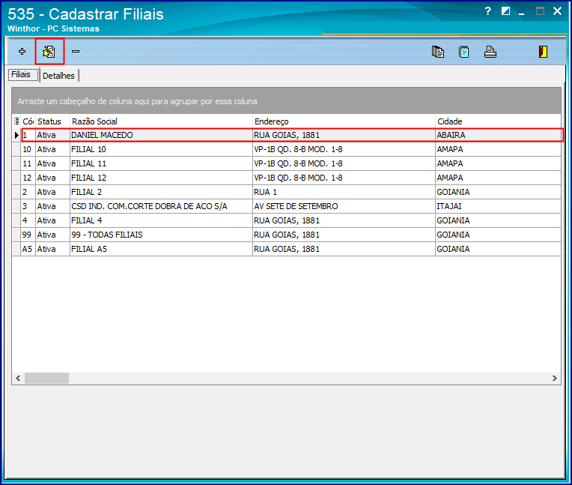Select the FILIAL A5 cell
This screenshot has width=572, height=485.
[161, 249]
